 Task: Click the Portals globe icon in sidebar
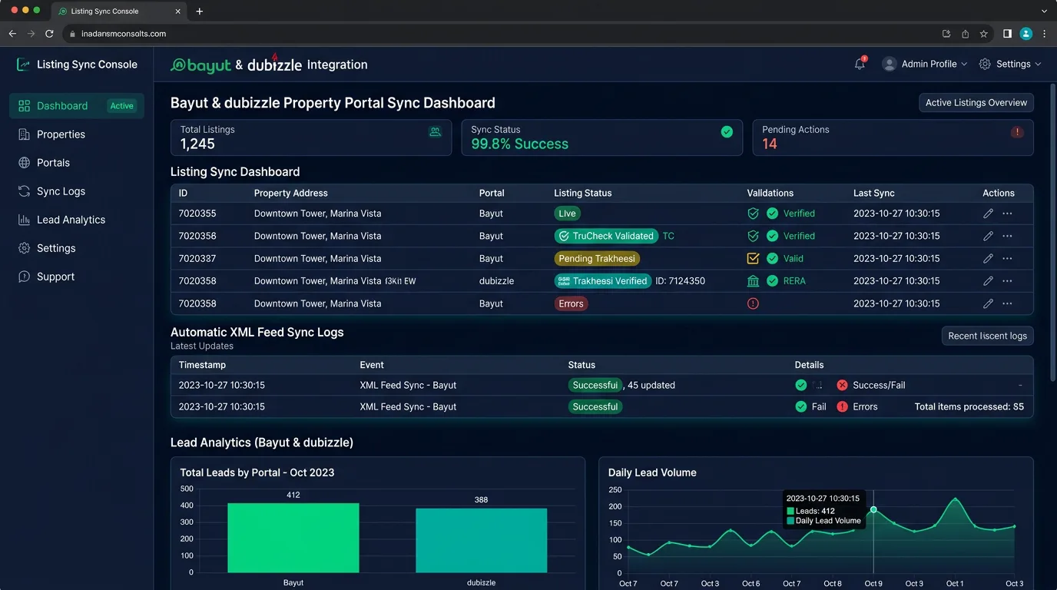[x=24, y=163]
